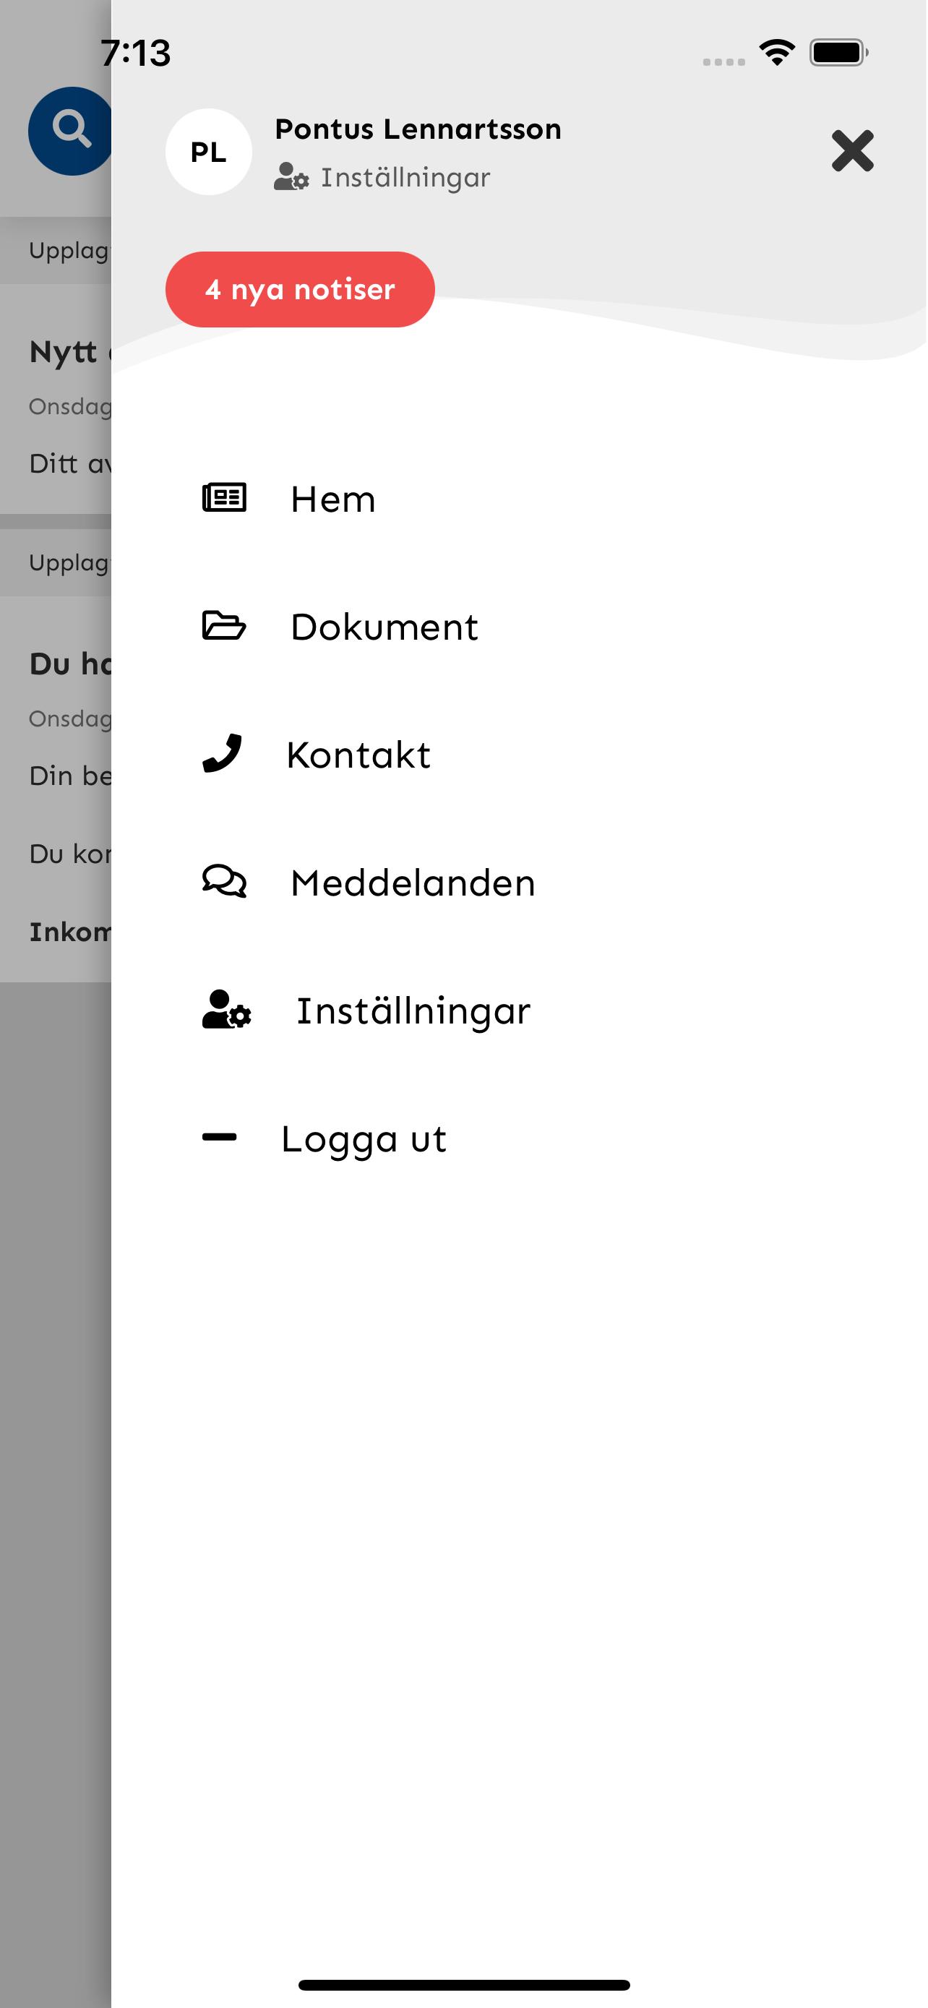Tap the Pontus Lennartsson name header
The image size is (928, 2008).
point(418,129)
